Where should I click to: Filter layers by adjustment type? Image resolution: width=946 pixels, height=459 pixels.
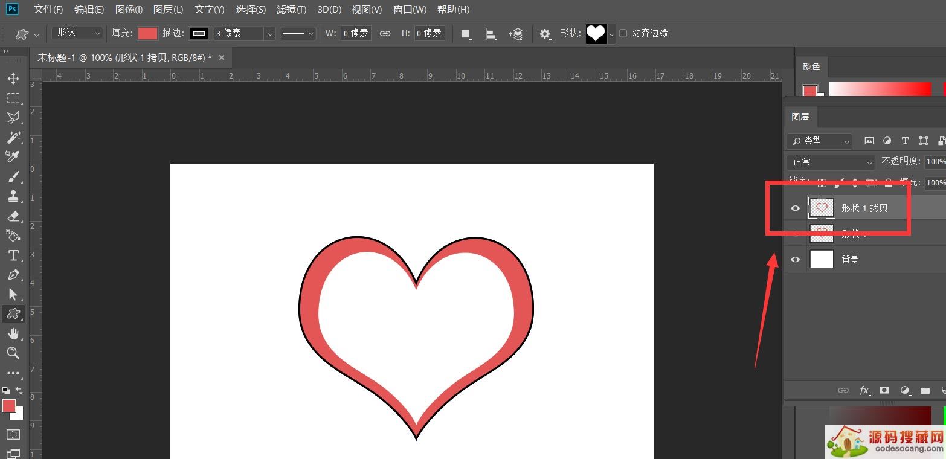tap(887, 141)
